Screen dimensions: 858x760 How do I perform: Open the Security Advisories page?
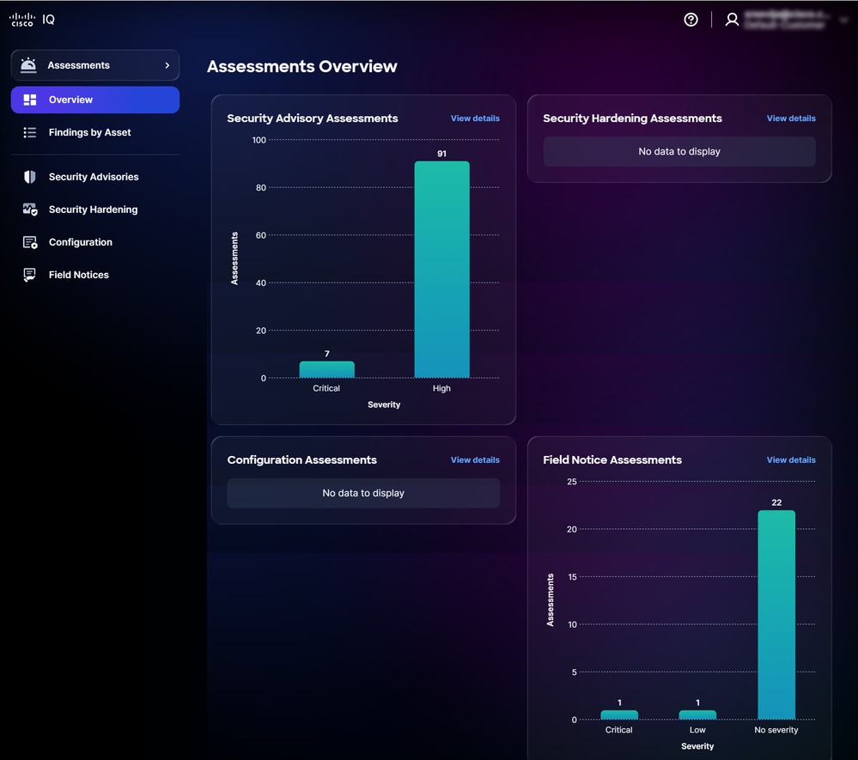(x=94, y=177)
